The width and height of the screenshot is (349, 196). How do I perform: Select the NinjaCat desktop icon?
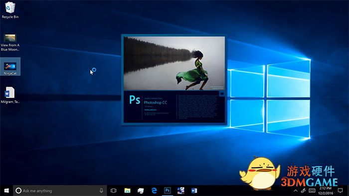(10, 67)
